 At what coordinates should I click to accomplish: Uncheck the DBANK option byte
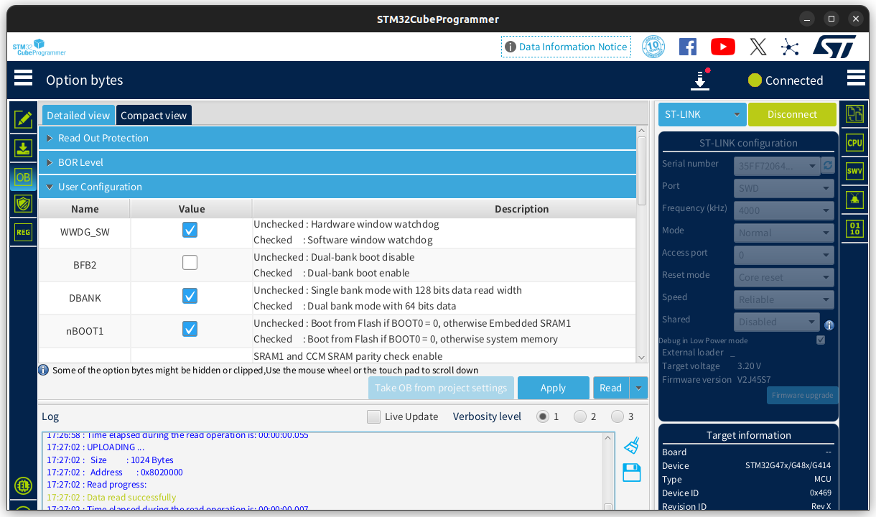[x=190, y=296]
